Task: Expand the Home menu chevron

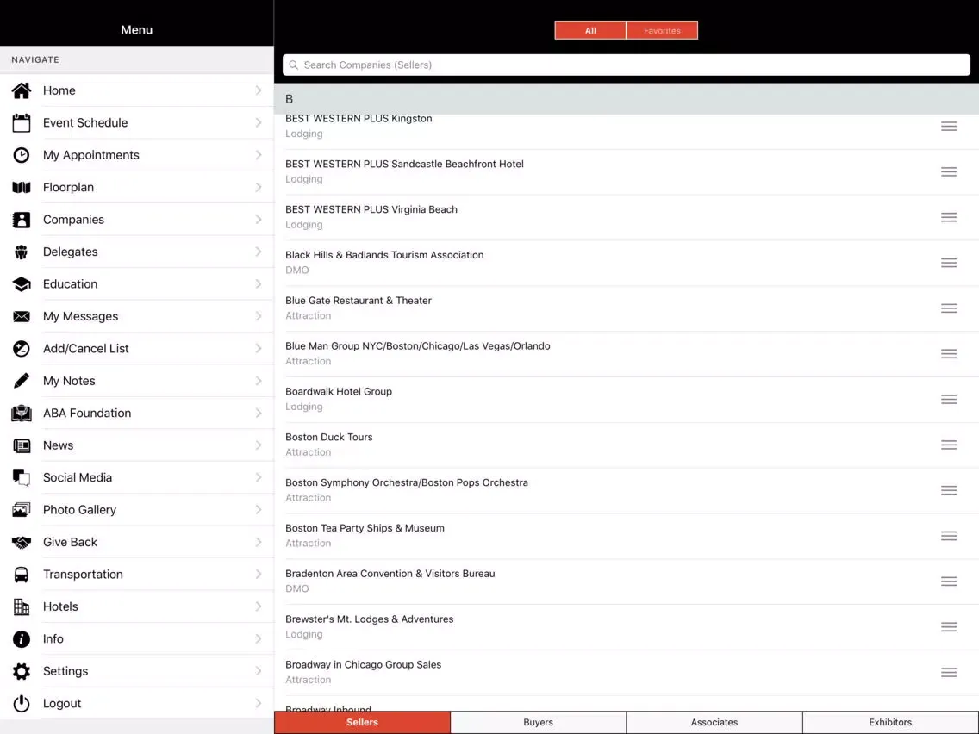Action: (259, 90)
